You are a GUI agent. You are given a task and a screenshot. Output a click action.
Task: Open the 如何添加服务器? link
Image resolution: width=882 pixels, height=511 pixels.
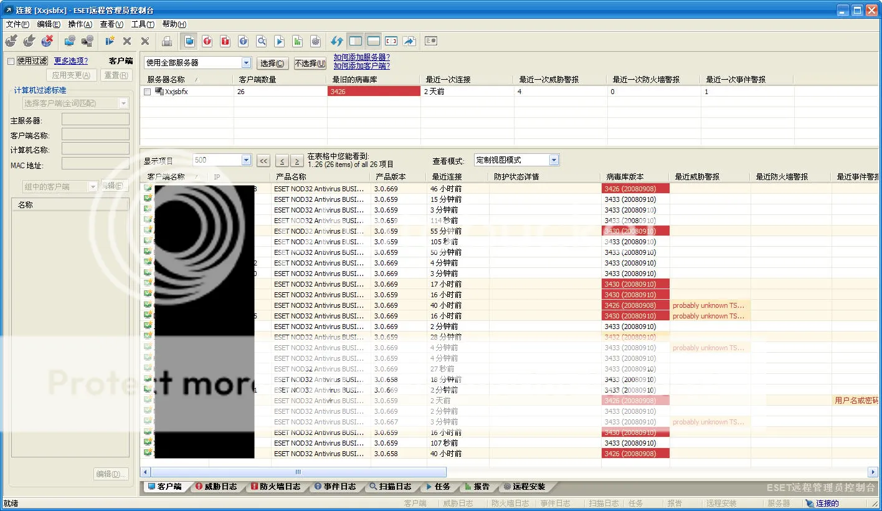pyautogui.click(x=362, y=57)
